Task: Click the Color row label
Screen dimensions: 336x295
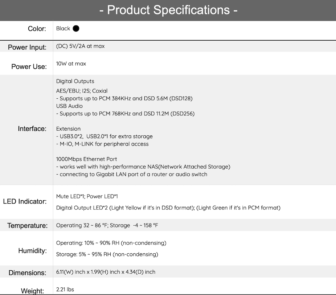Action: 37,29
